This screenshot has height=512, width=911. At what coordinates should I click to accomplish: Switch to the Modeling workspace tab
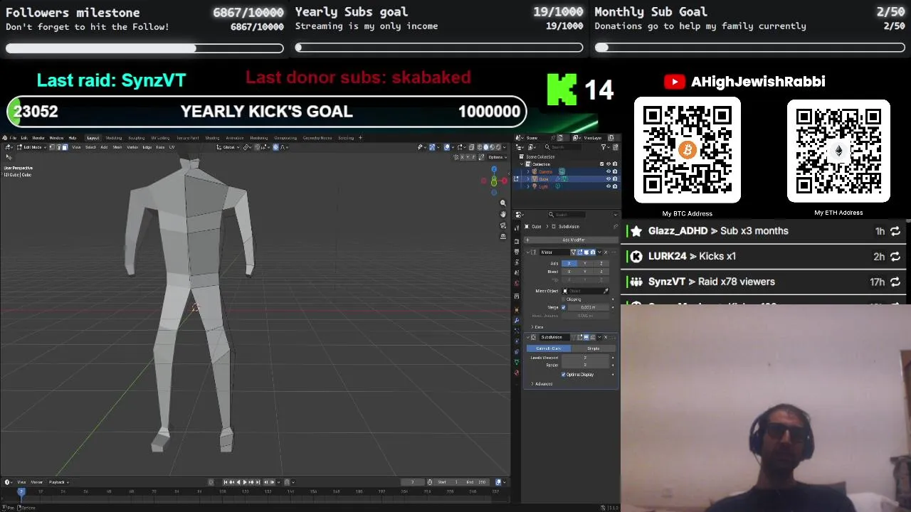click(x=114, y=138)
